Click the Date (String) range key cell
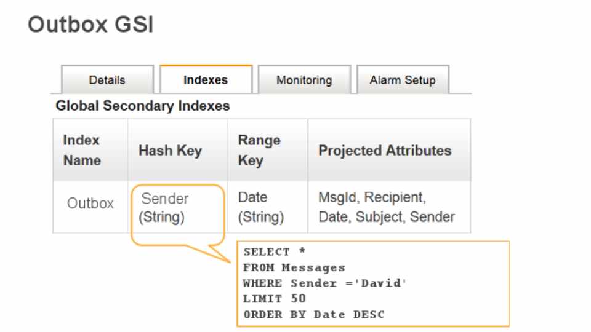This screenshot has width=591, height=332. coord(260,207)
